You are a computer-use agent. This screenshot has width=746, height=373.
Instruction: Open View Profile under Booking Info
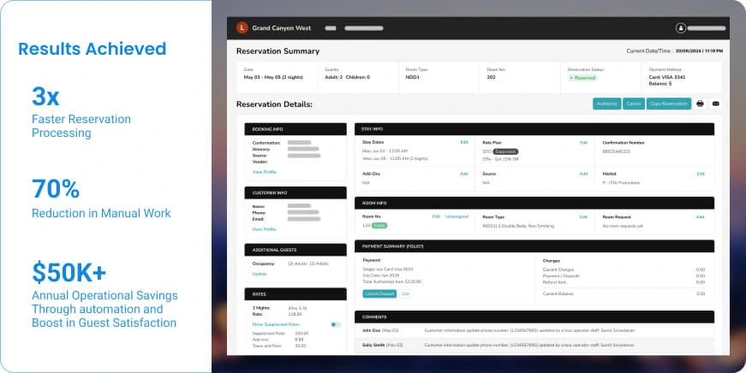(264, 172)
